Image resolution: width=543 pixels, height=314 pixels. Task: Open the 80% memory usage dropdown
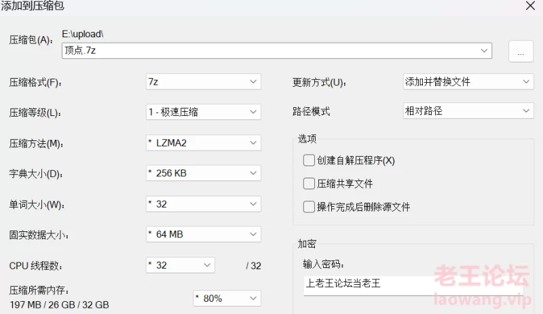coord(227,298)
